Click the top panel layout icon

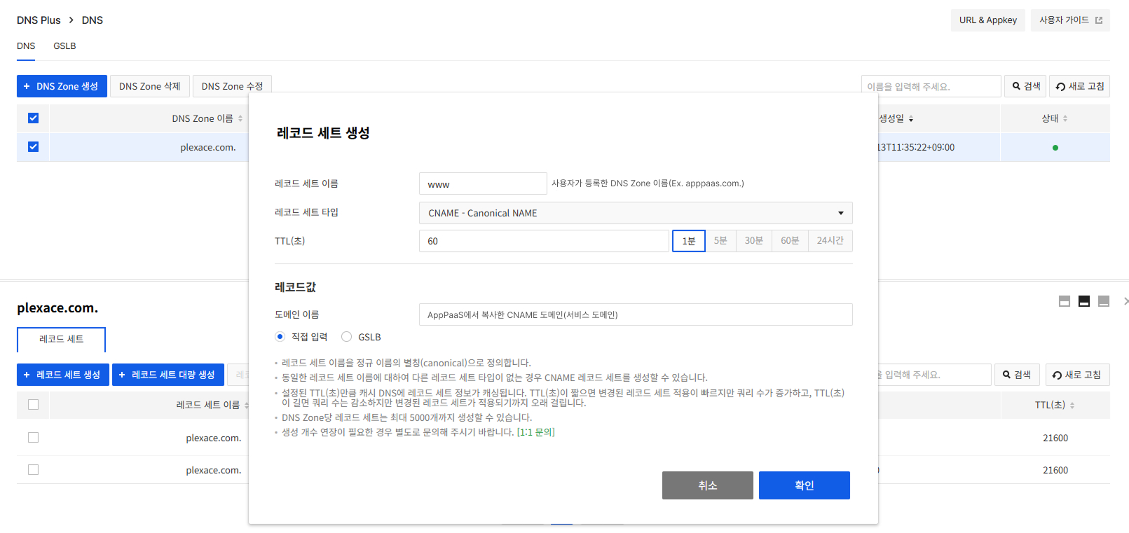(x=1064, y=301)
